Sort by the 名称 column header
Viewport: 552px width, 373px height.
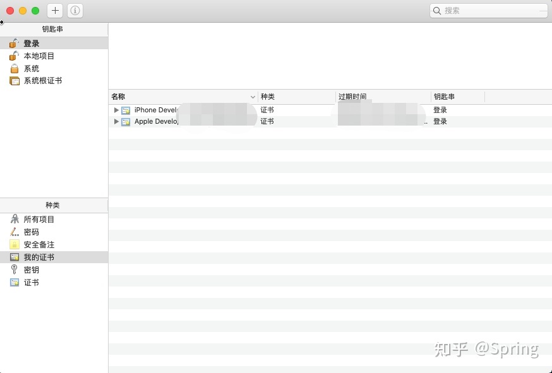coord(183,97)
